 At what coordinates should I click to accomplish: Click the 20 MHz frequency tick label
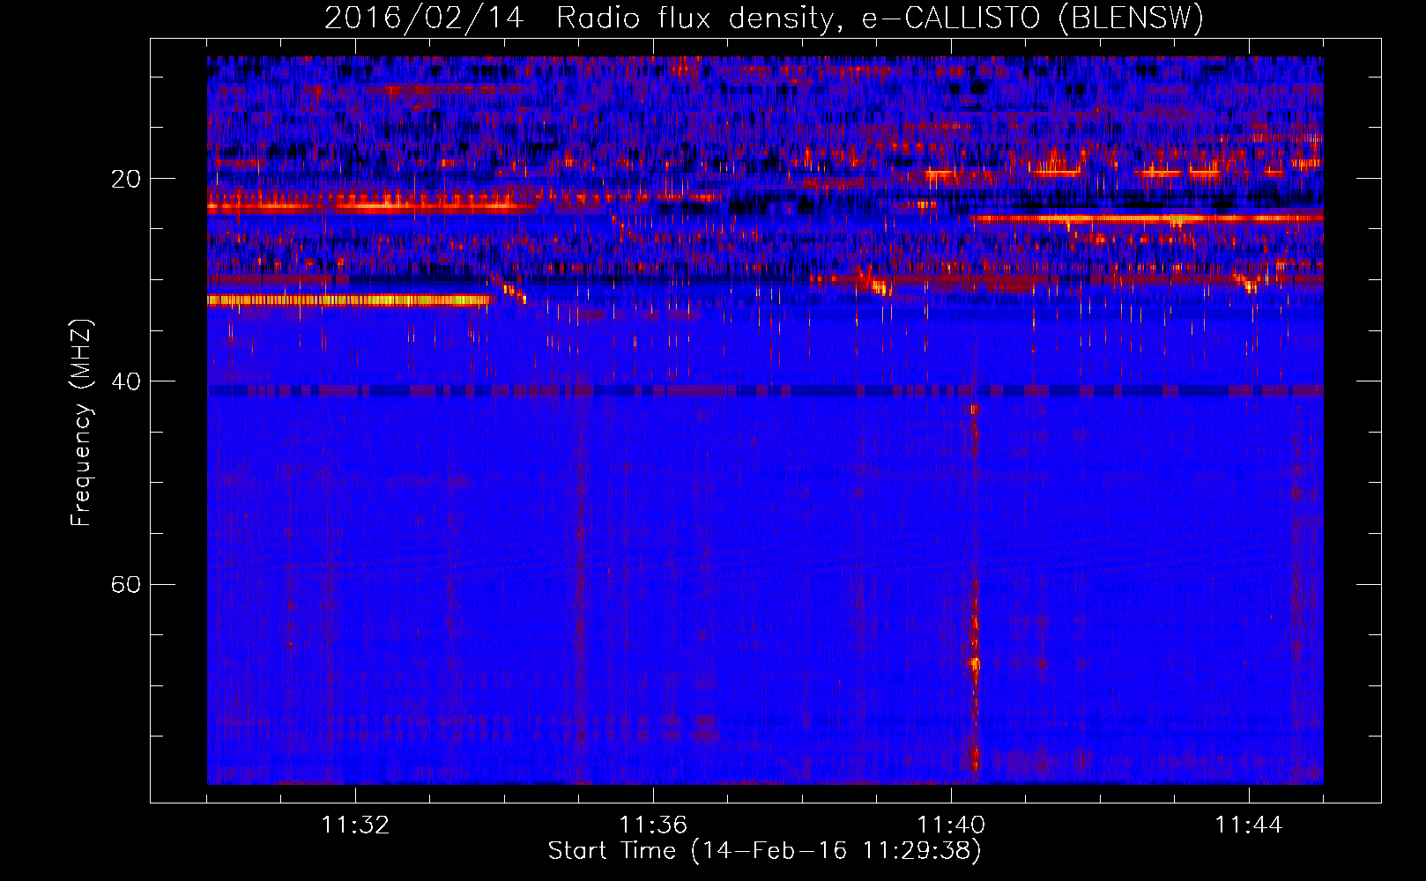pos(126,180)
